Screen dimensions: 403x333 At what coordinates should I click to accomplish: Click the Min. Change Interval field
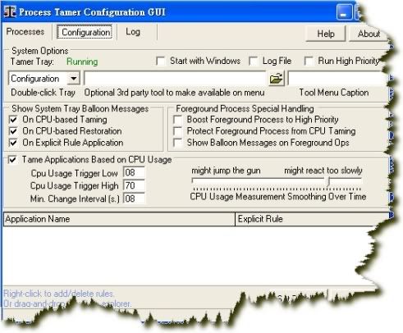[134, 198]
